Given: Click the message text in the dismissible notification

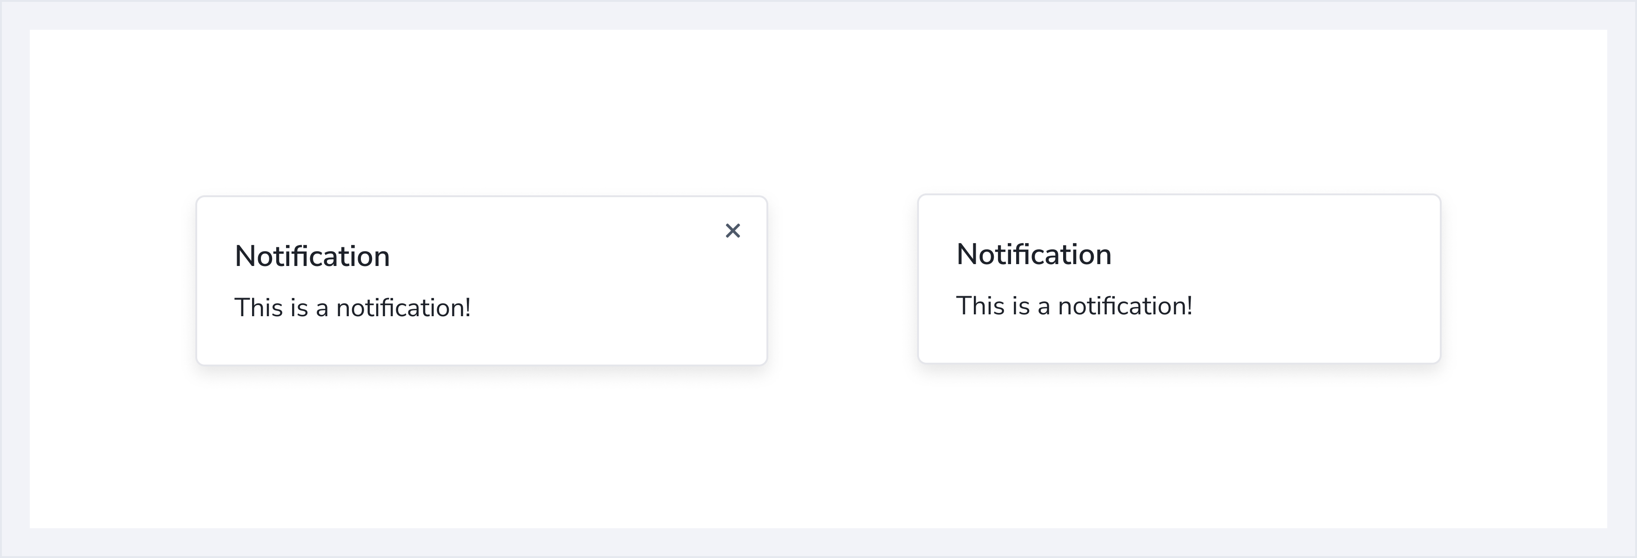Looking at the screenshot, I should pyautogui.click(x=352, y=308).
